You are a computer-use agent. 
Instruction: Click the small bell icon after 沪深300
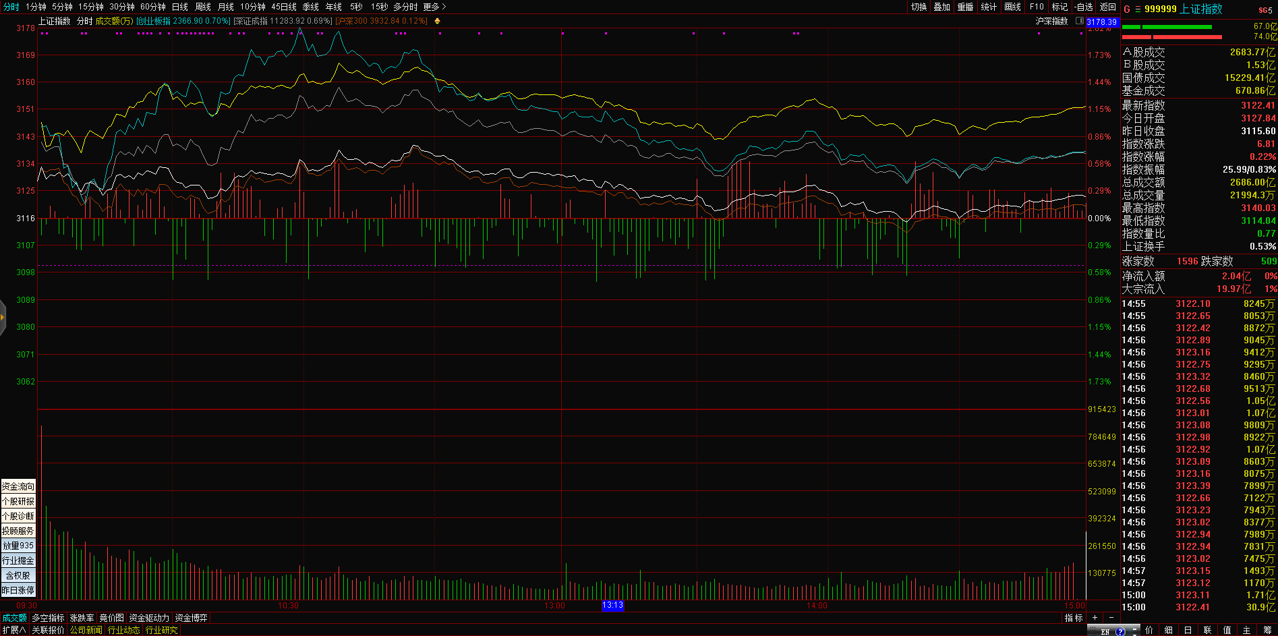coord(437,21)
